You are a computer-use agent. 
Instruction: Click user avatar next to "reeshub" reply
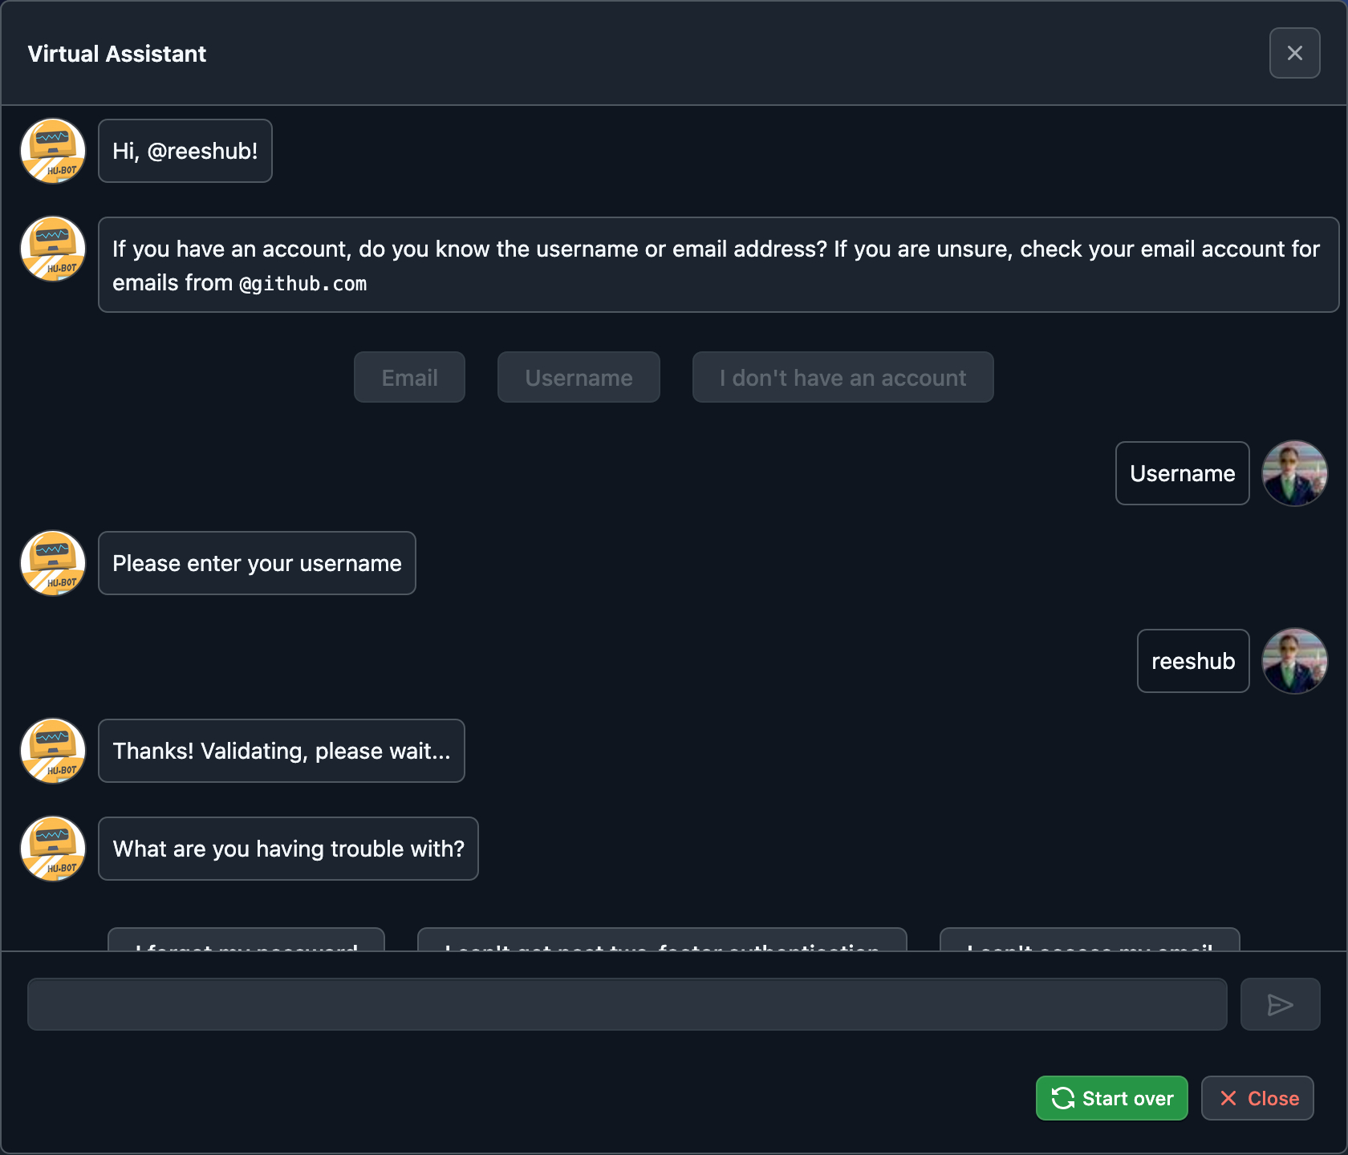coord(1294,661)
